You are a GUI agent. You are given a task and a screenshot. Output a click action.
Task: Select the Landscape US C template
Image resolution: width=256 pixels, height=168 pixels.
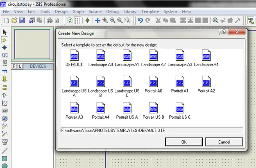[x=127, y=86]
